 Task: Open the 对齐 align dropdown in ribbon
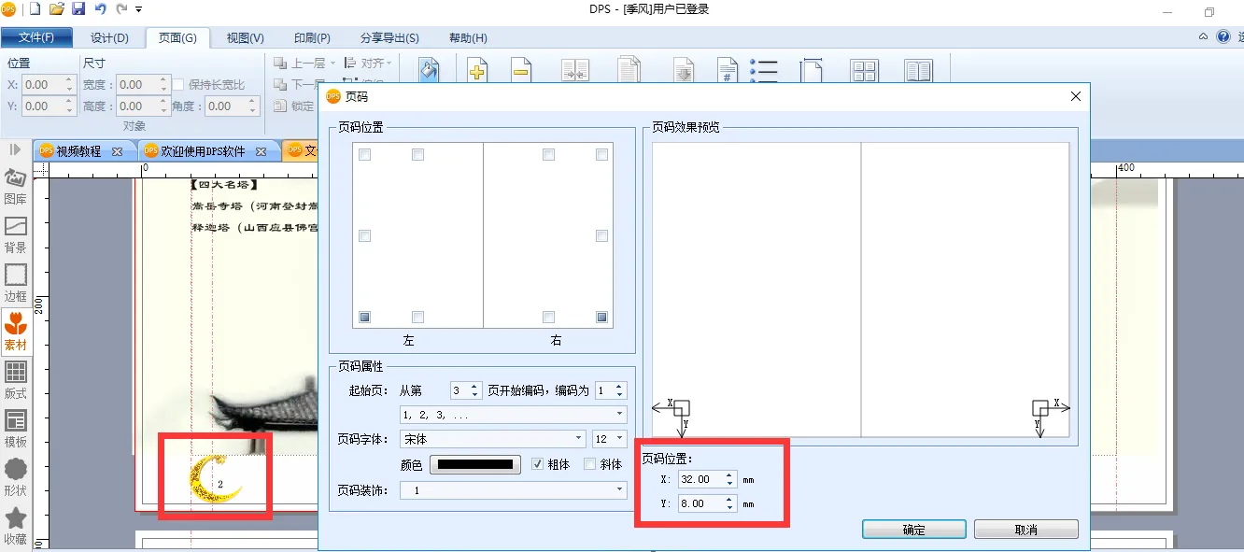coord(368,64)
